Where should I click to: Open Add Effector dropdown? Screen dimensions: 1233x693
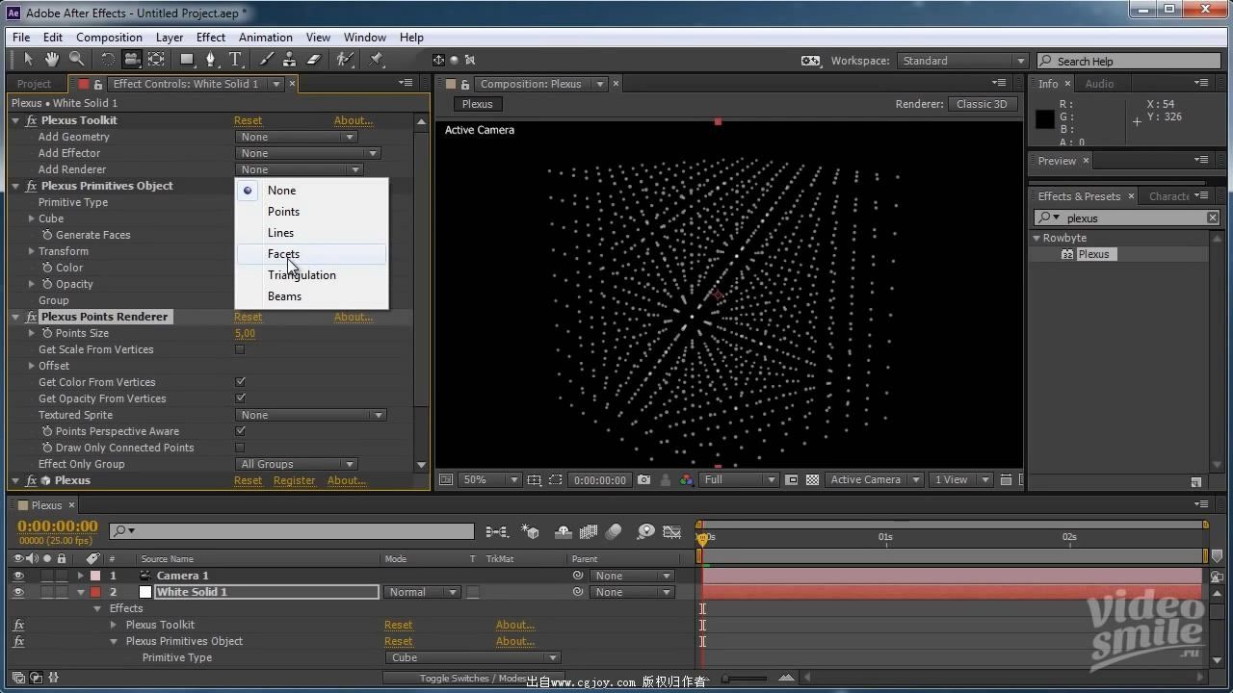pos(308,153)
